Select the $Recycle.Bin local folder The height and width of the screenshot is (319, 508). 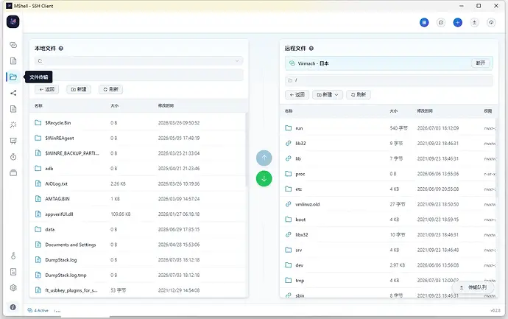pos(138,123)
